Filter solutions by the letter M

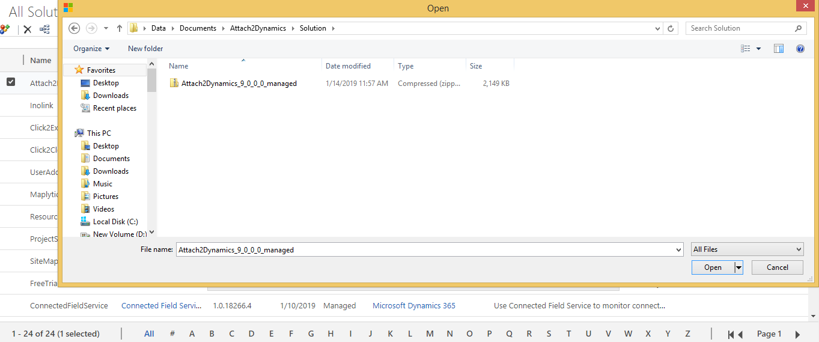(430, 334)
